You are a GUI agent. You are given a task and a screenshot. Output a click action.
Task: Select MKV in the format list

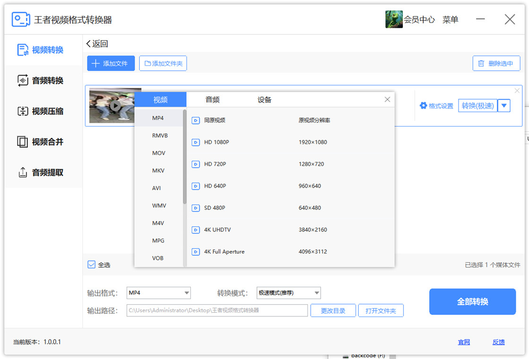[158, 171]
